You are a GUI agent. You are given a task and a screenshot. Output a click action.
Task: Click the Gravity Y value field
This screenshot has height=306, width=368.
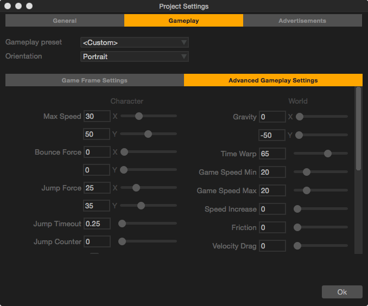tap(272, 135)
